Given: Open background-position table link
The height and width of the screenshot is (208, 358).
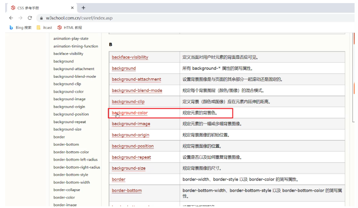Looking at the screenshot, I should (133, 146).
